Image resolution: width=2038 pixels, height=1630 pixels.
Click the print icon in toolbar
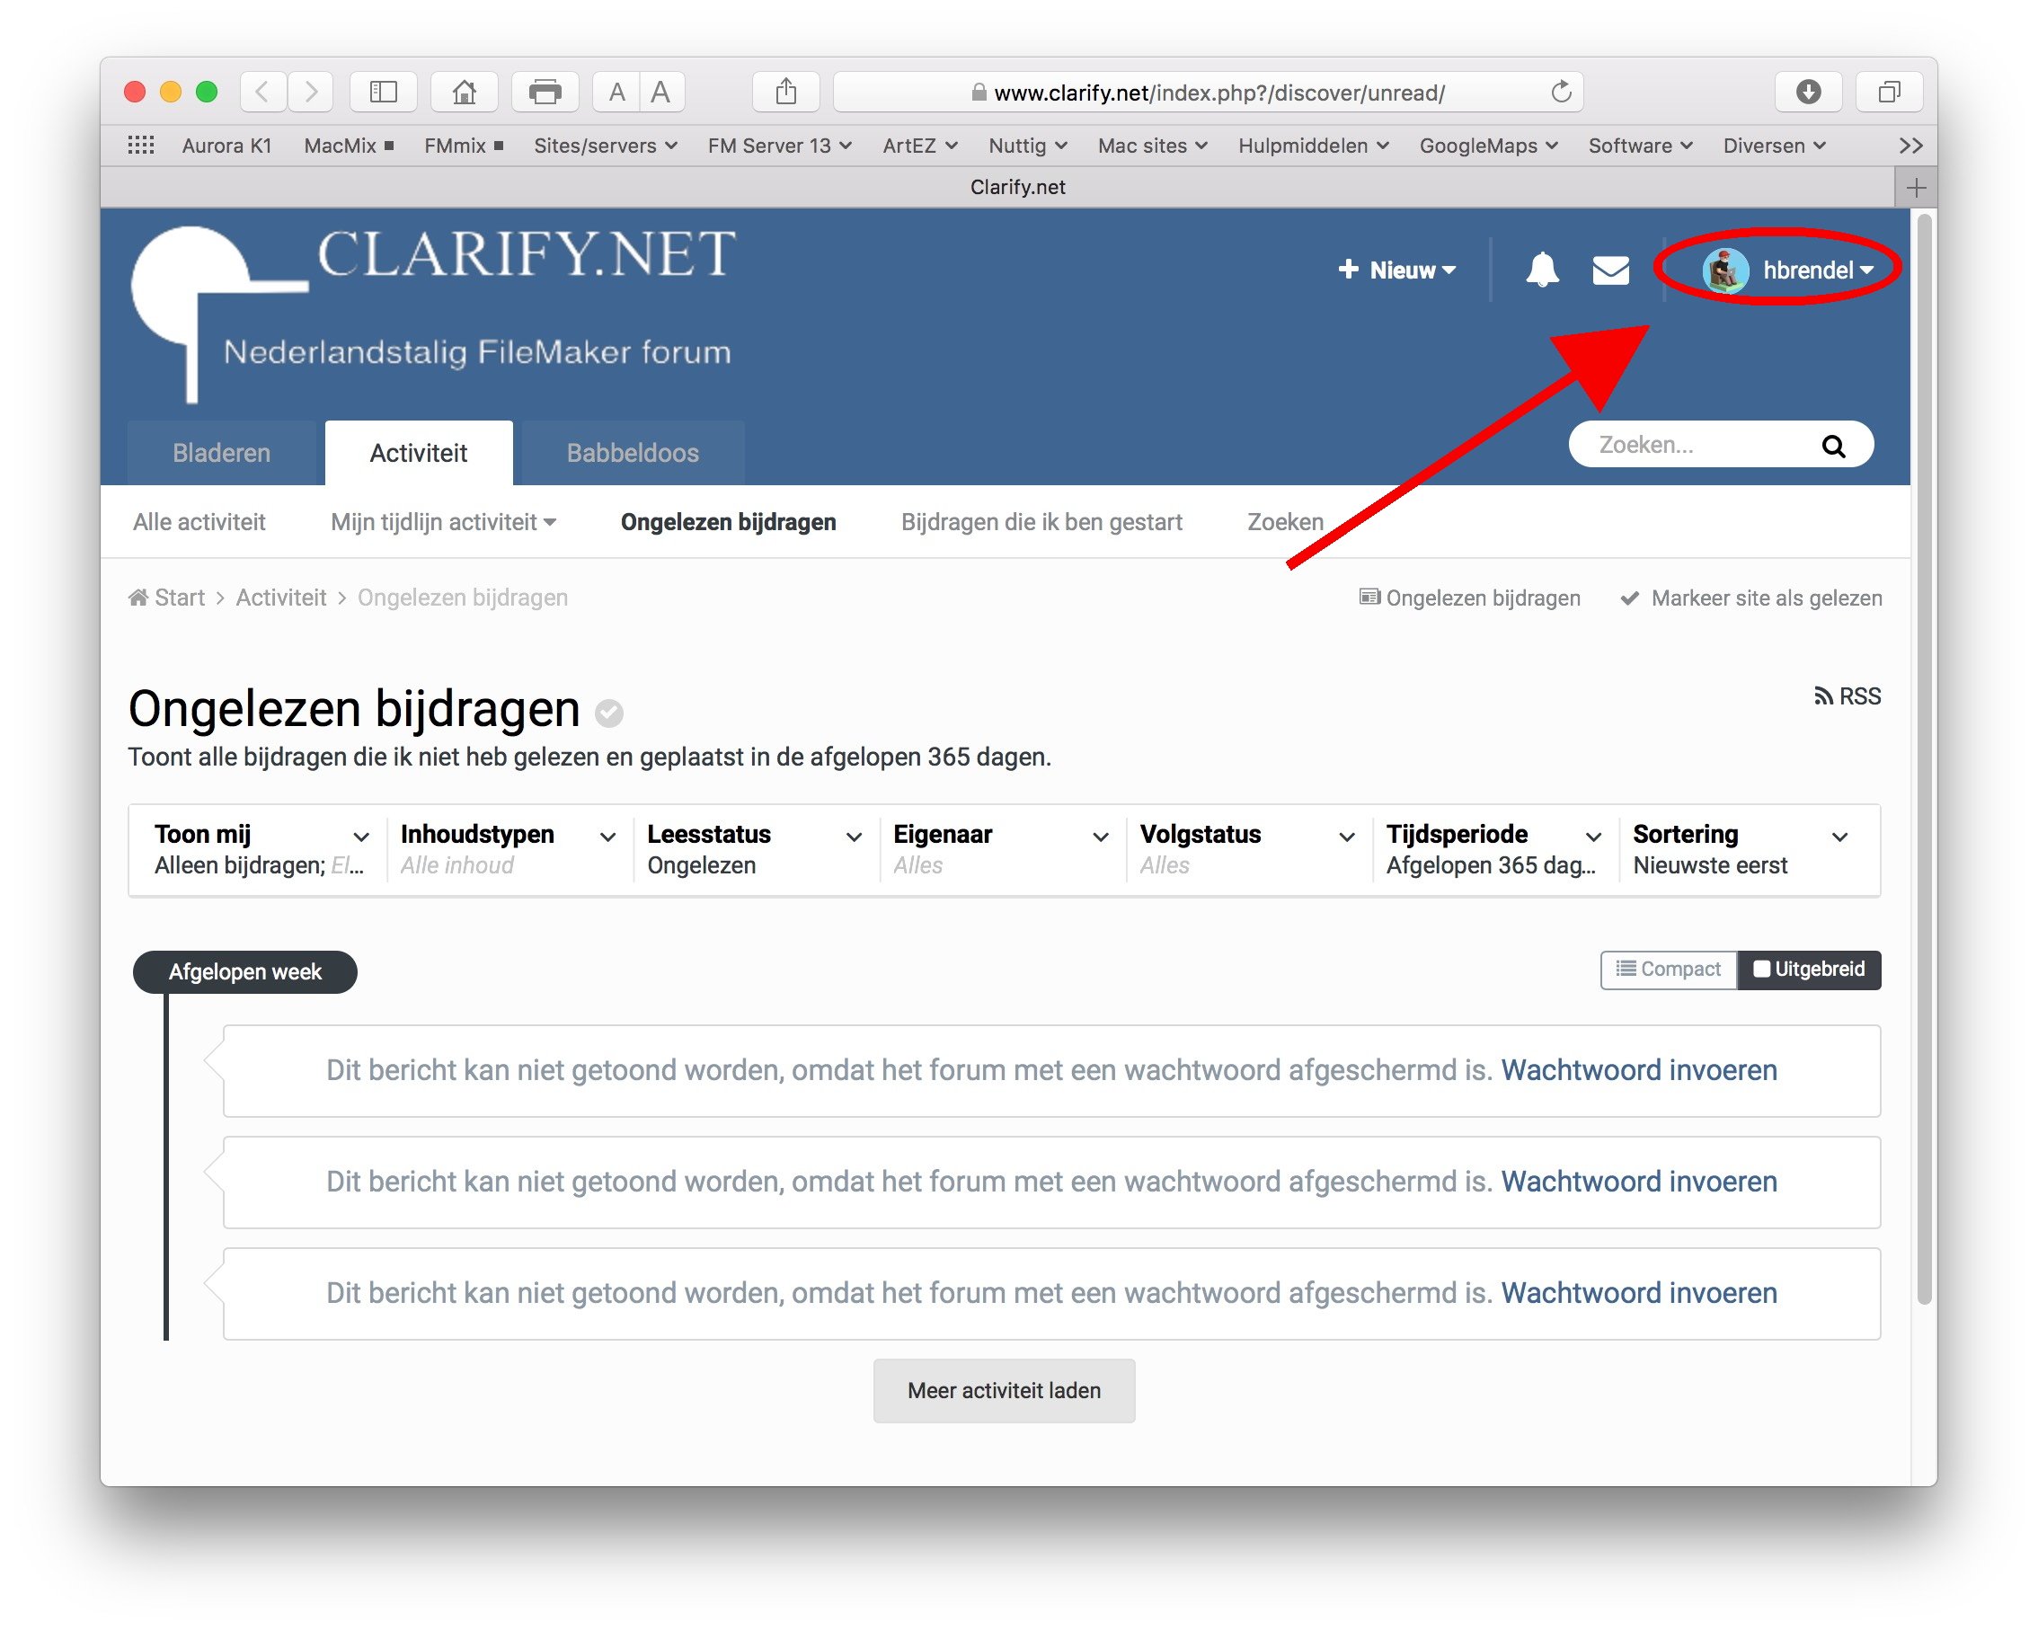(x=545, y=92)
